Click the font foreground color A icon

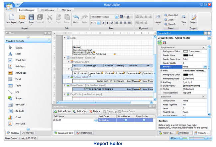[x=128, y=17]
